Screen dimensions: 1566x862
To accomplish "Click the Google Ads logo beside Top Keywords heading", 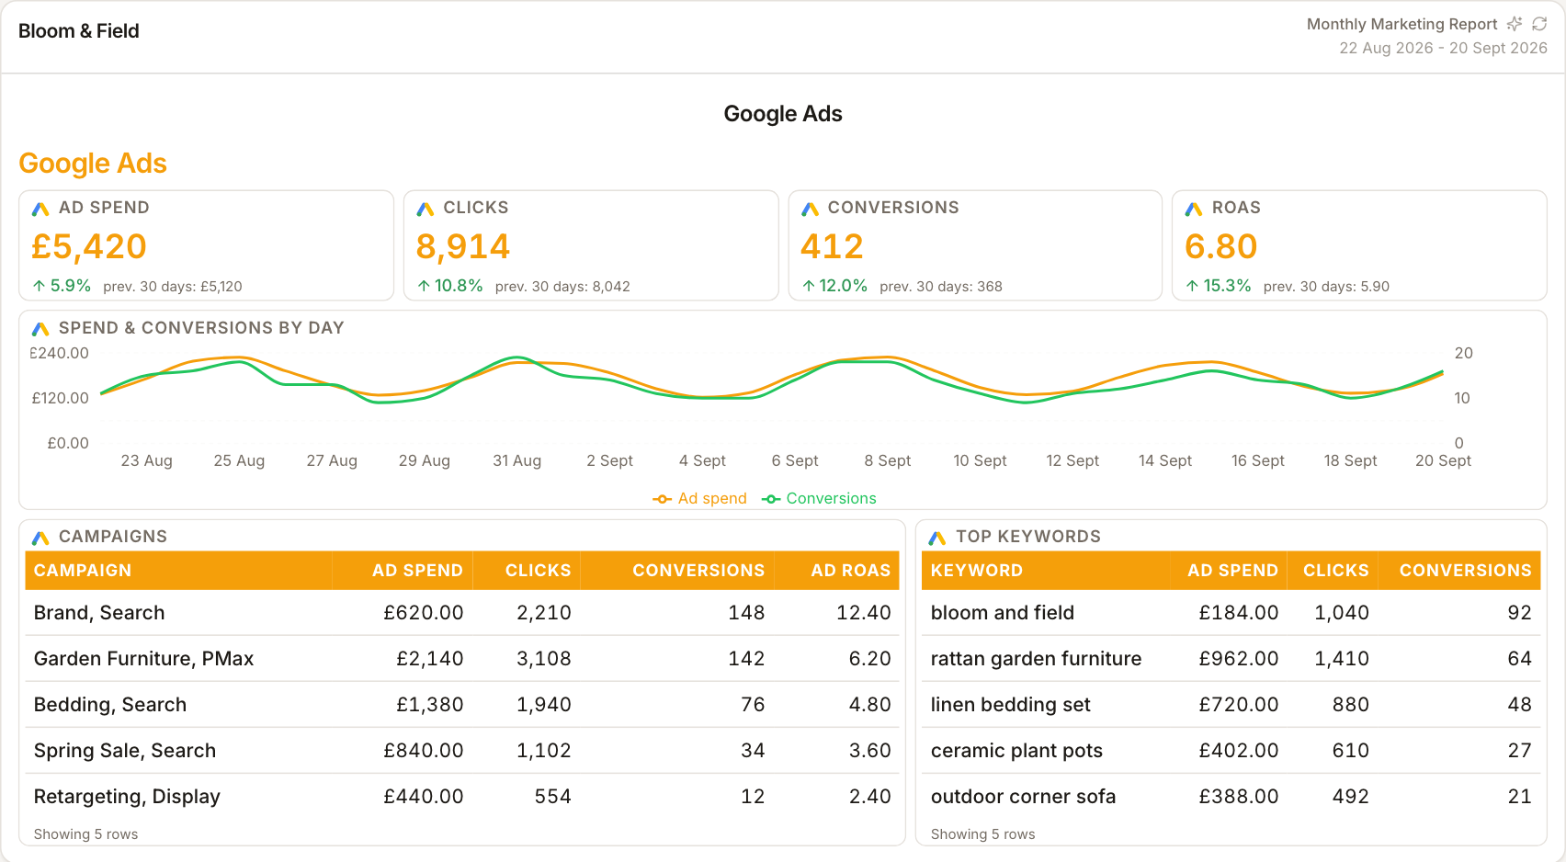I will click(937, 538).
